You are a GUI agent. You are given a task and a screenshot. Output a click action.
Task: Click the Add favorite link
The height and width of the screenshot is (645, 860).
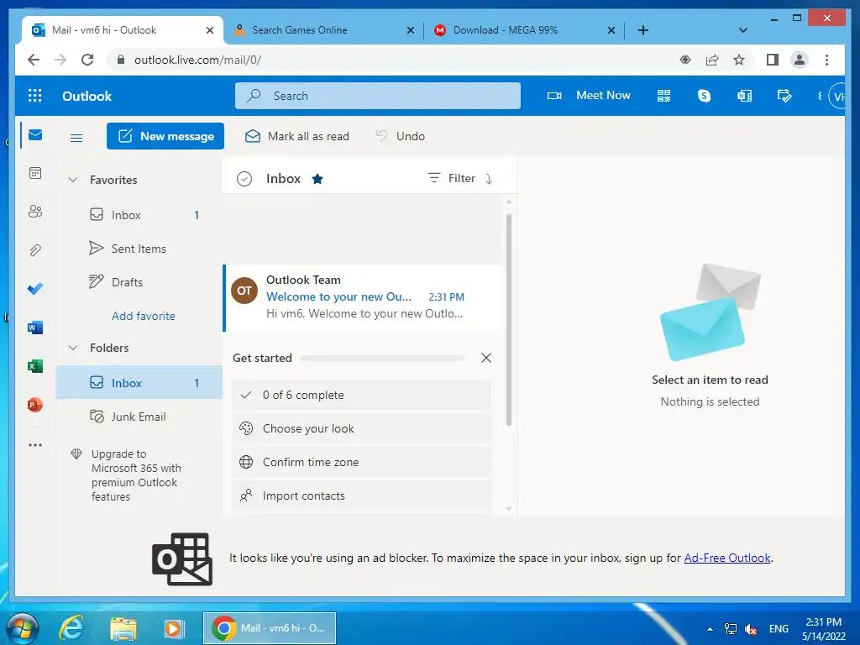(143, 316)
